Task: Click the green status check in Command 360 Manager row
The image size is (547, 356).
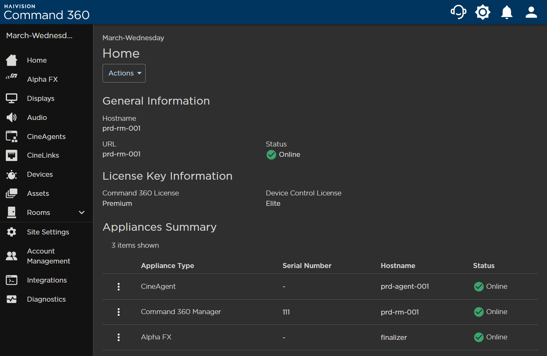Action: tap(479, 312)
